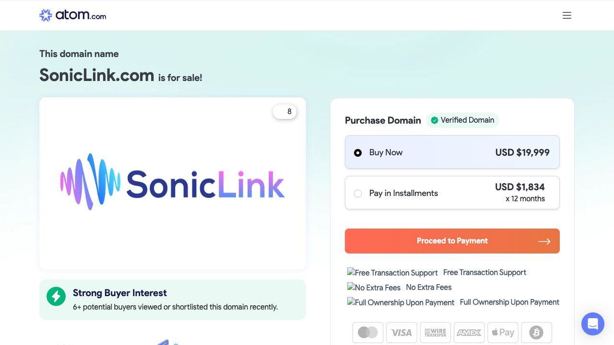Screen dimensions: 614x345
Task: Open the chat support widget
Action: coord(592,324)
